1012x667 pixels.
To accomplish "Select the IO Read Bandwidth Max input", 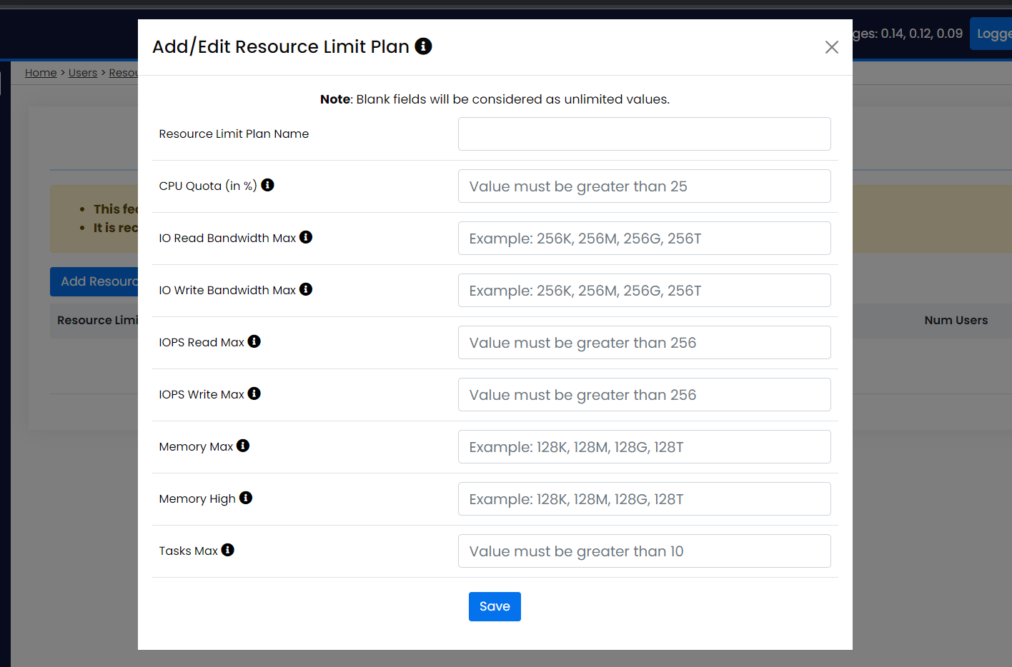I will point(644,239).
